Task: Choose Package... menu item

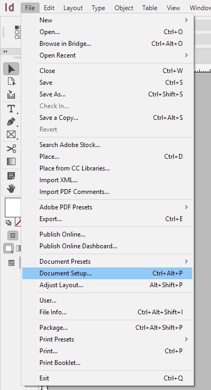Action: pyautogui.click(x=107, y=328)
